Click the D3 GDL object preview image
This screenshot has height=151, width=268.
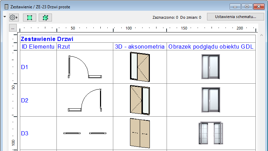[x=211, y=133]
